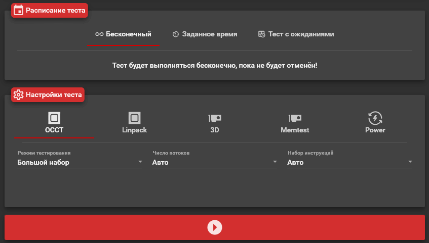The width and height of the screenshot is (429, 243).
Task: Select the Linpack test icon
Action: click(x=134, y=118)
